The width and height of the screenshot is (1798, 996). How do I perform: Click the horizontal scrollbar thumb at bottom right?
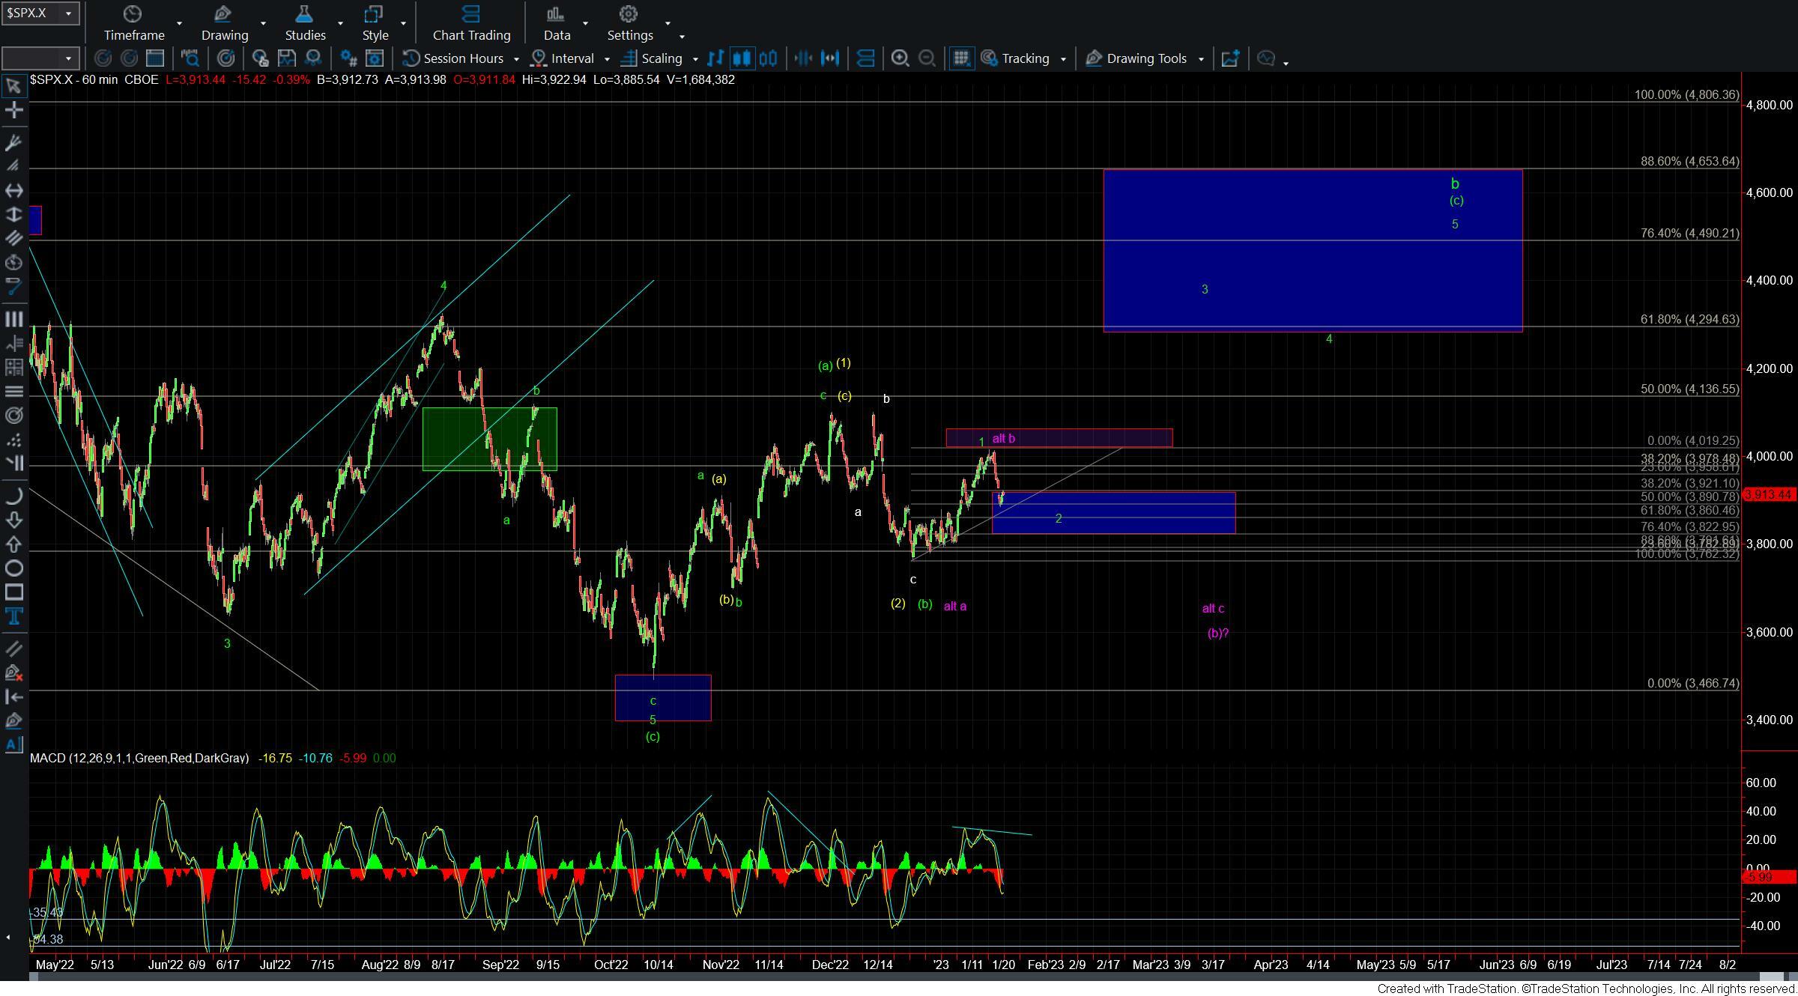[x=1771, y=977]
